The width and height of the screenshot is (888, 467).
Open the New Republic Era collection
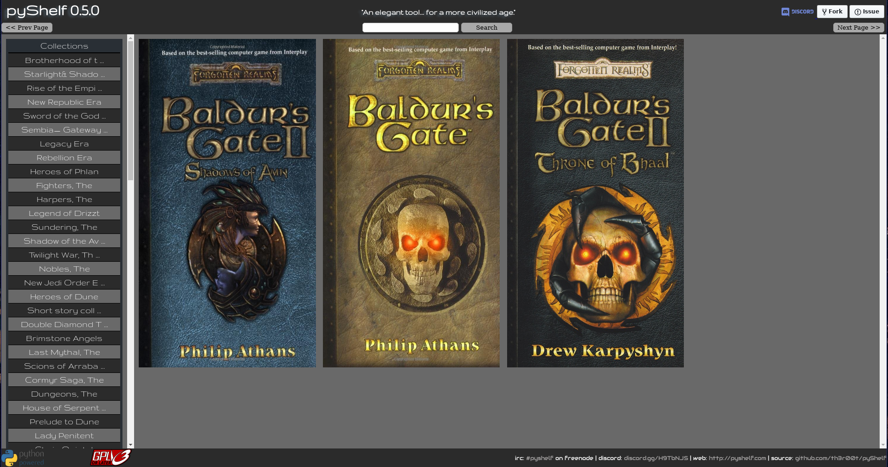[x=64, y=102]
